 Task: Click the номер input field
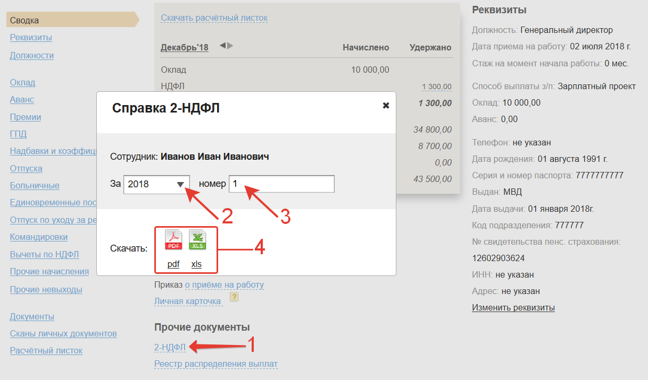point(281,184)
